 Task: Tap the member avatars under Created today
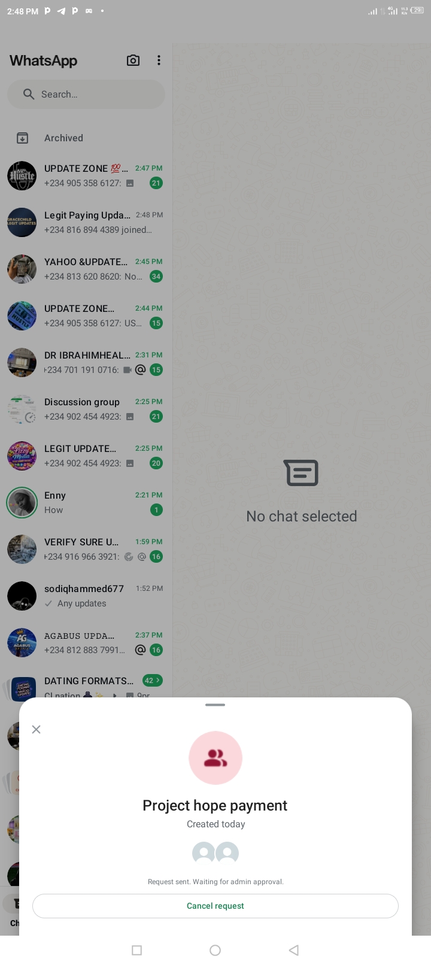(x=215, y=852)
